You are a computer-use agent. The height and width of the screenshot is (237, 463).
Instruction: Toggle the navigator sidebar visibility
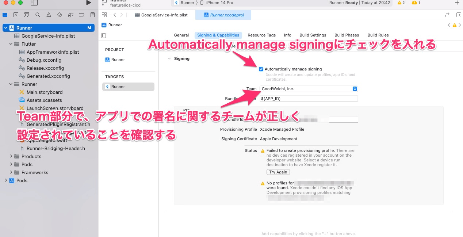pyautogui.click(x=34, y=3)
